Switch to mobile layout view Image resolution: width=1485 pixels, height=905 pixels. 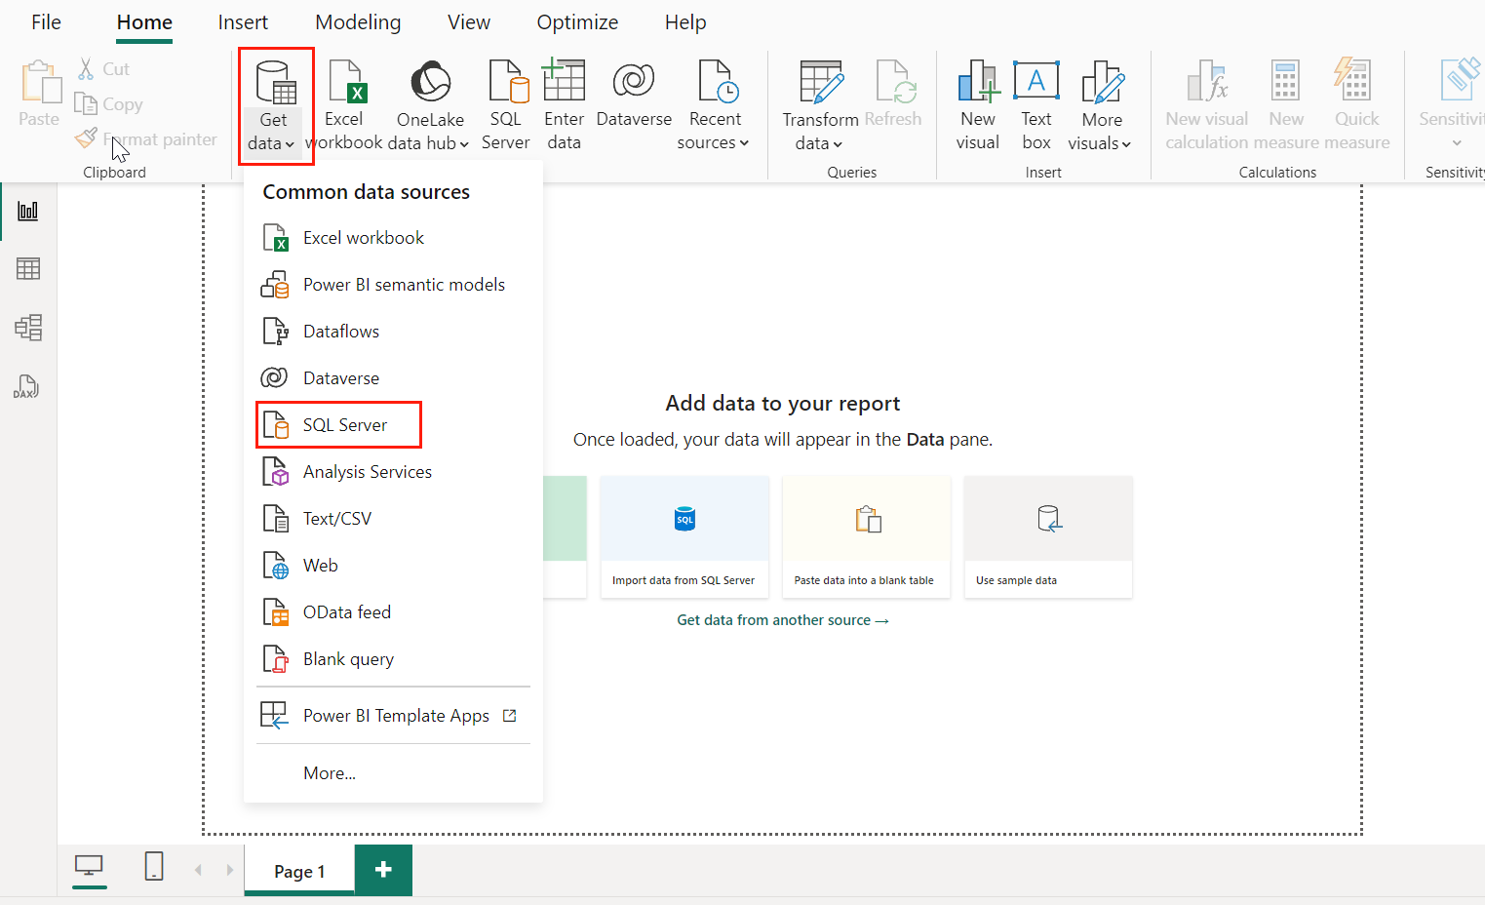tap(153, 868)
